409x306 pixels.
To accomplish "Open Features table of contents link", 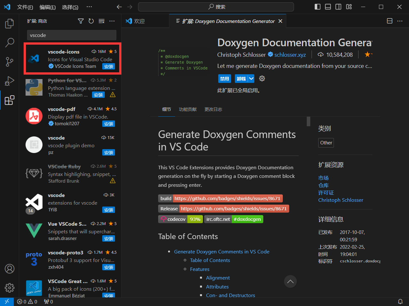I will 200,269.
